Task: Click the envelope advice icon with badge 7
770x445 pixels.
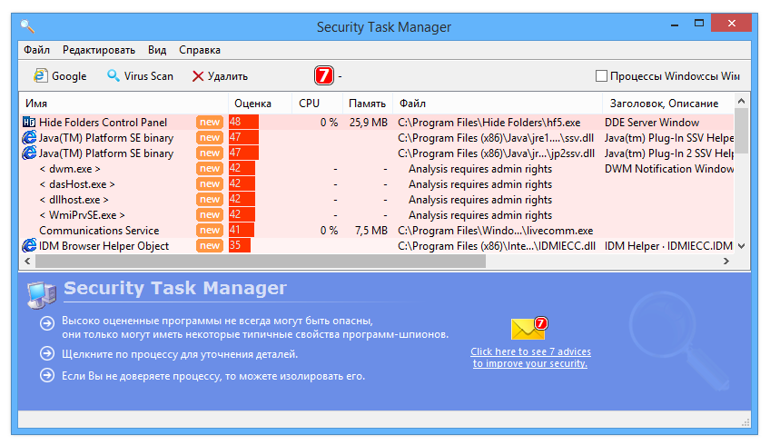Action: pos(528,329)
